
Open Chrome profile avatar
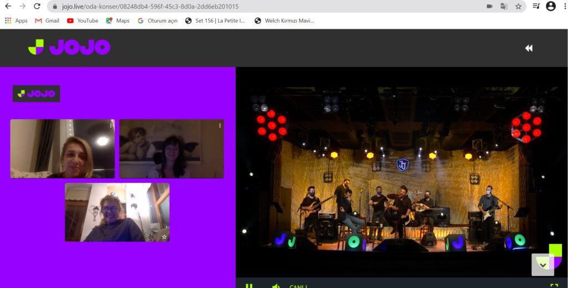(551, 7)
